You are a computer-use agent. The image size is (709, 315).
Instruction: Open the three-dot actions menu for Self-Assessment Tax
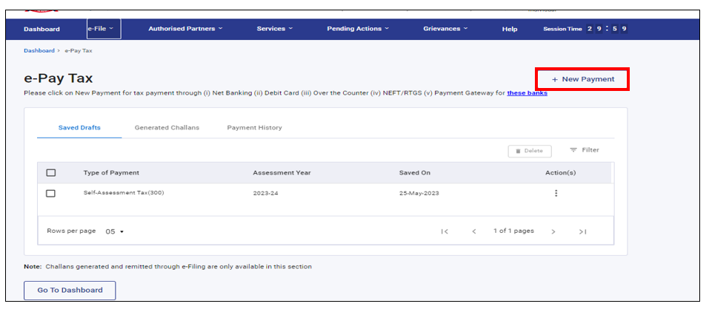[x=556, y=193]
